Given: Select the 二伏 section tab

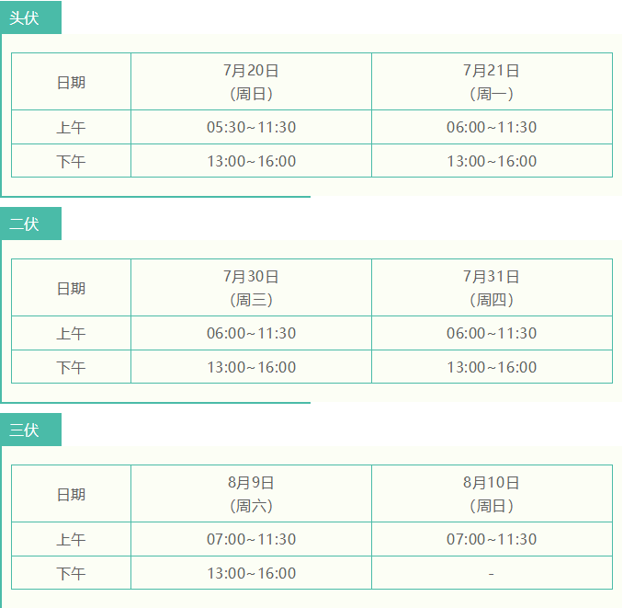Looking at the screenshot, I should coord(30,224).
